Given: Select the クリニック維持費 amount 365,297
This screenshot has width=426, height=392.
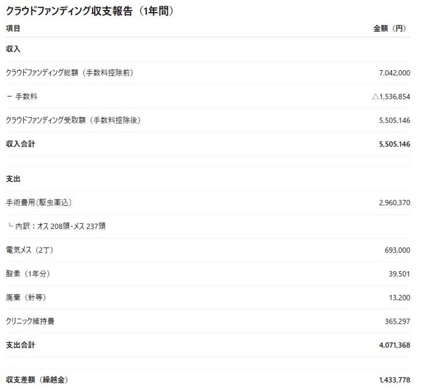Looking at the screenshot, I should tap(396, 321).
